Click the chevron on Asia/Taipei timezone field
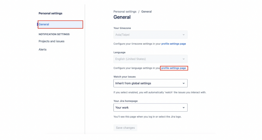Image resolution: width=262 pixels, height=140 pixels. (x=183, y=35)
